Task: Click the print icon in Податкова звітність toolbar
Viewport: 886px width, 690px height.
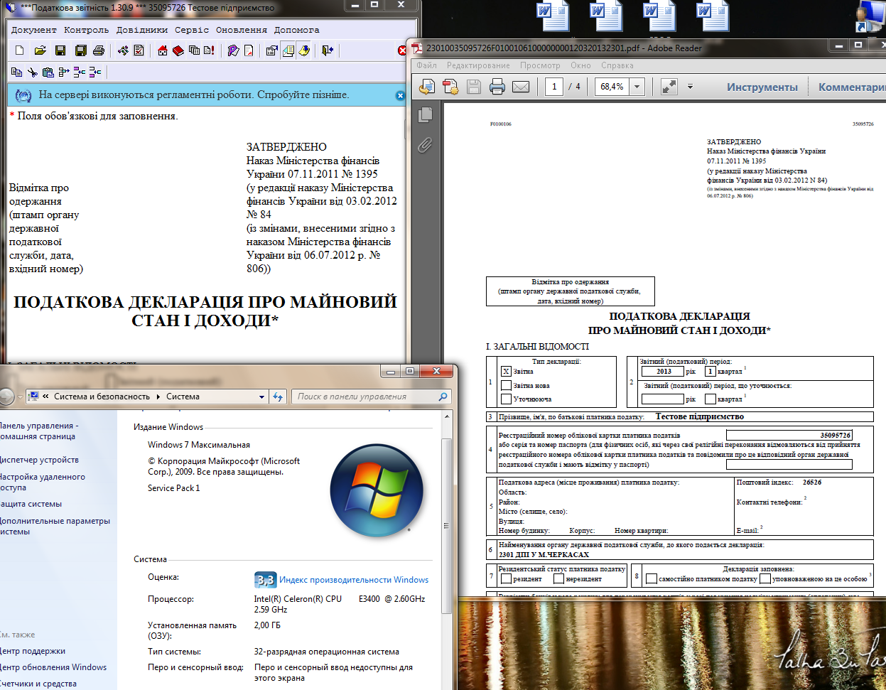Action: (98, 50)
